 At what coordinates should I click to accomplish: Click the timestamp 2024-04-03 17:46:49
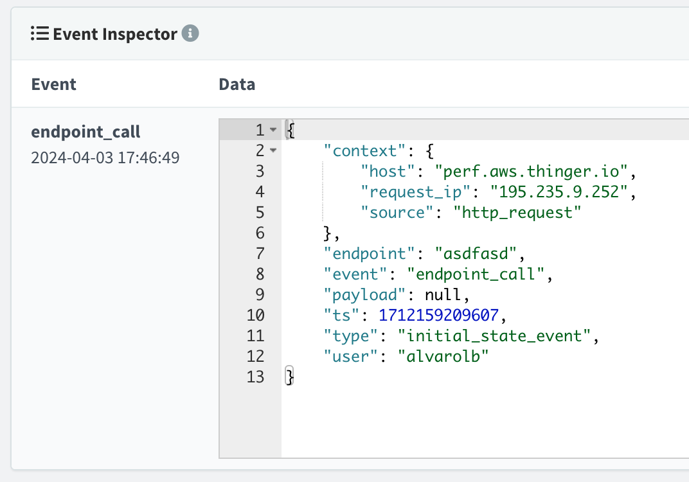tap(105, 157)
